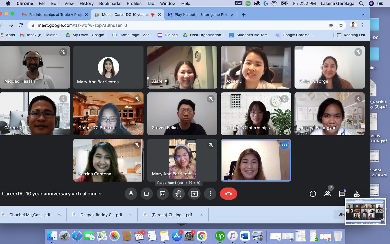Screen dimensions: 390x244
Task: Toggle the camera in Meet controls
Action: pos(147,194)
